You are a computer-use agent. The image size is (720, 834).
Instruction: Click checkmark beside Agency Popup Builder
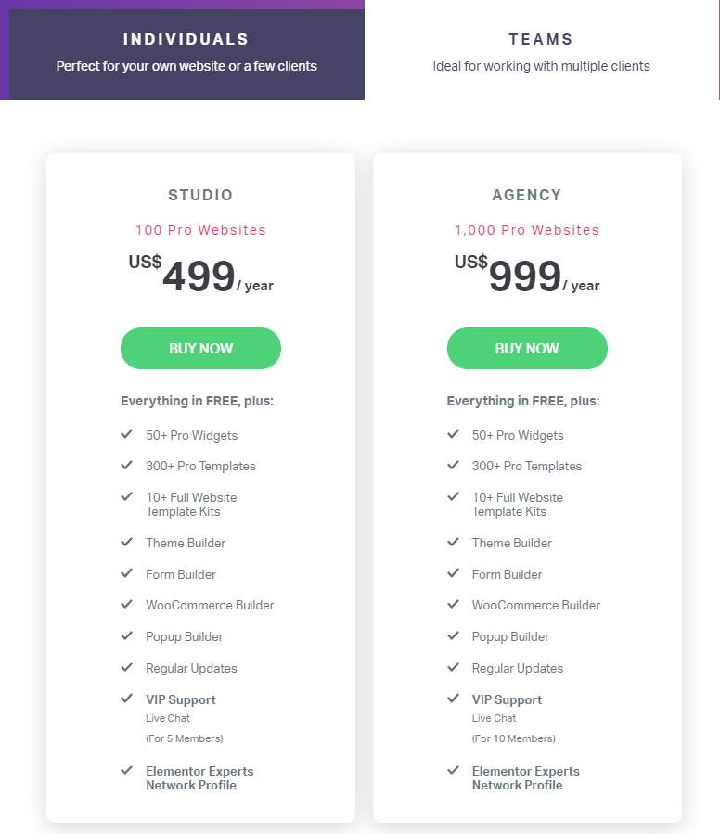[x=453, y=635]
